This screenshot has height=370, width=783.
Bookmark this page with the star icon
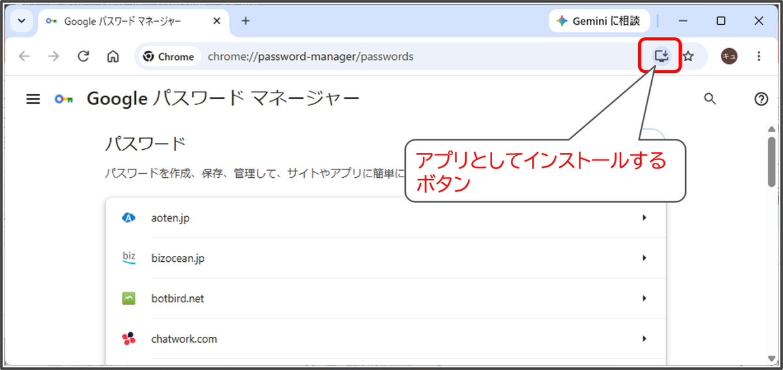(688, 56)
